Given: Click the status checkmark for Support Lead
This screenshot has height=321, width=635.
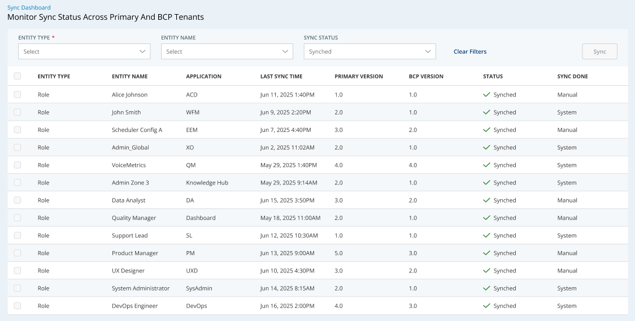Looking at the screenshot, I should click(x=486, y=235).
